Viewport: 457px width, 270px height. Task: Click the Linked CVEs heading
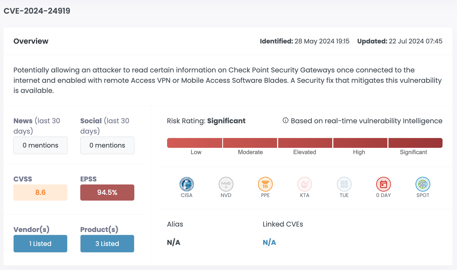click(x=283, y=224)
